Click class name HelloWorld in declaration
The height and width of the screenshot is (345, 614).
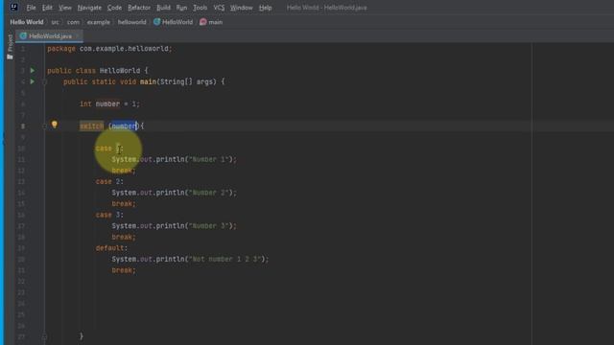119,70
